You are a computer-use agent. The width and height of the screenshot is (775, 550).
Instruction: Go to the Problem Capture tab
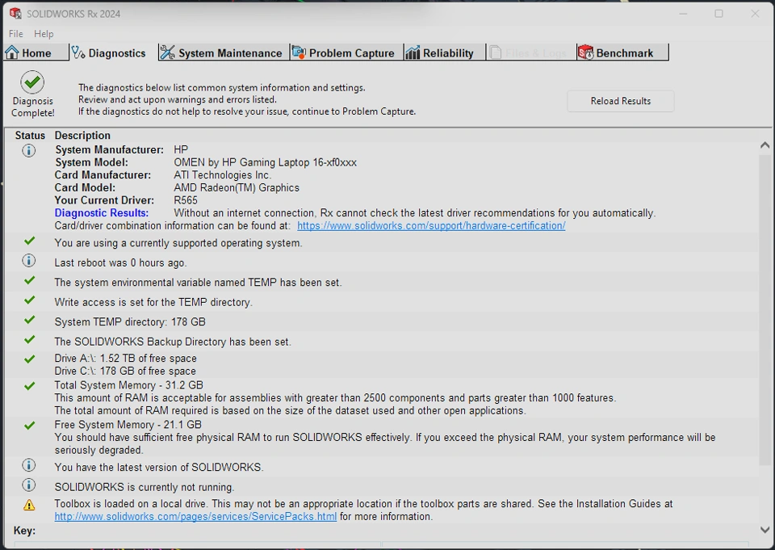tap(347, 52)
